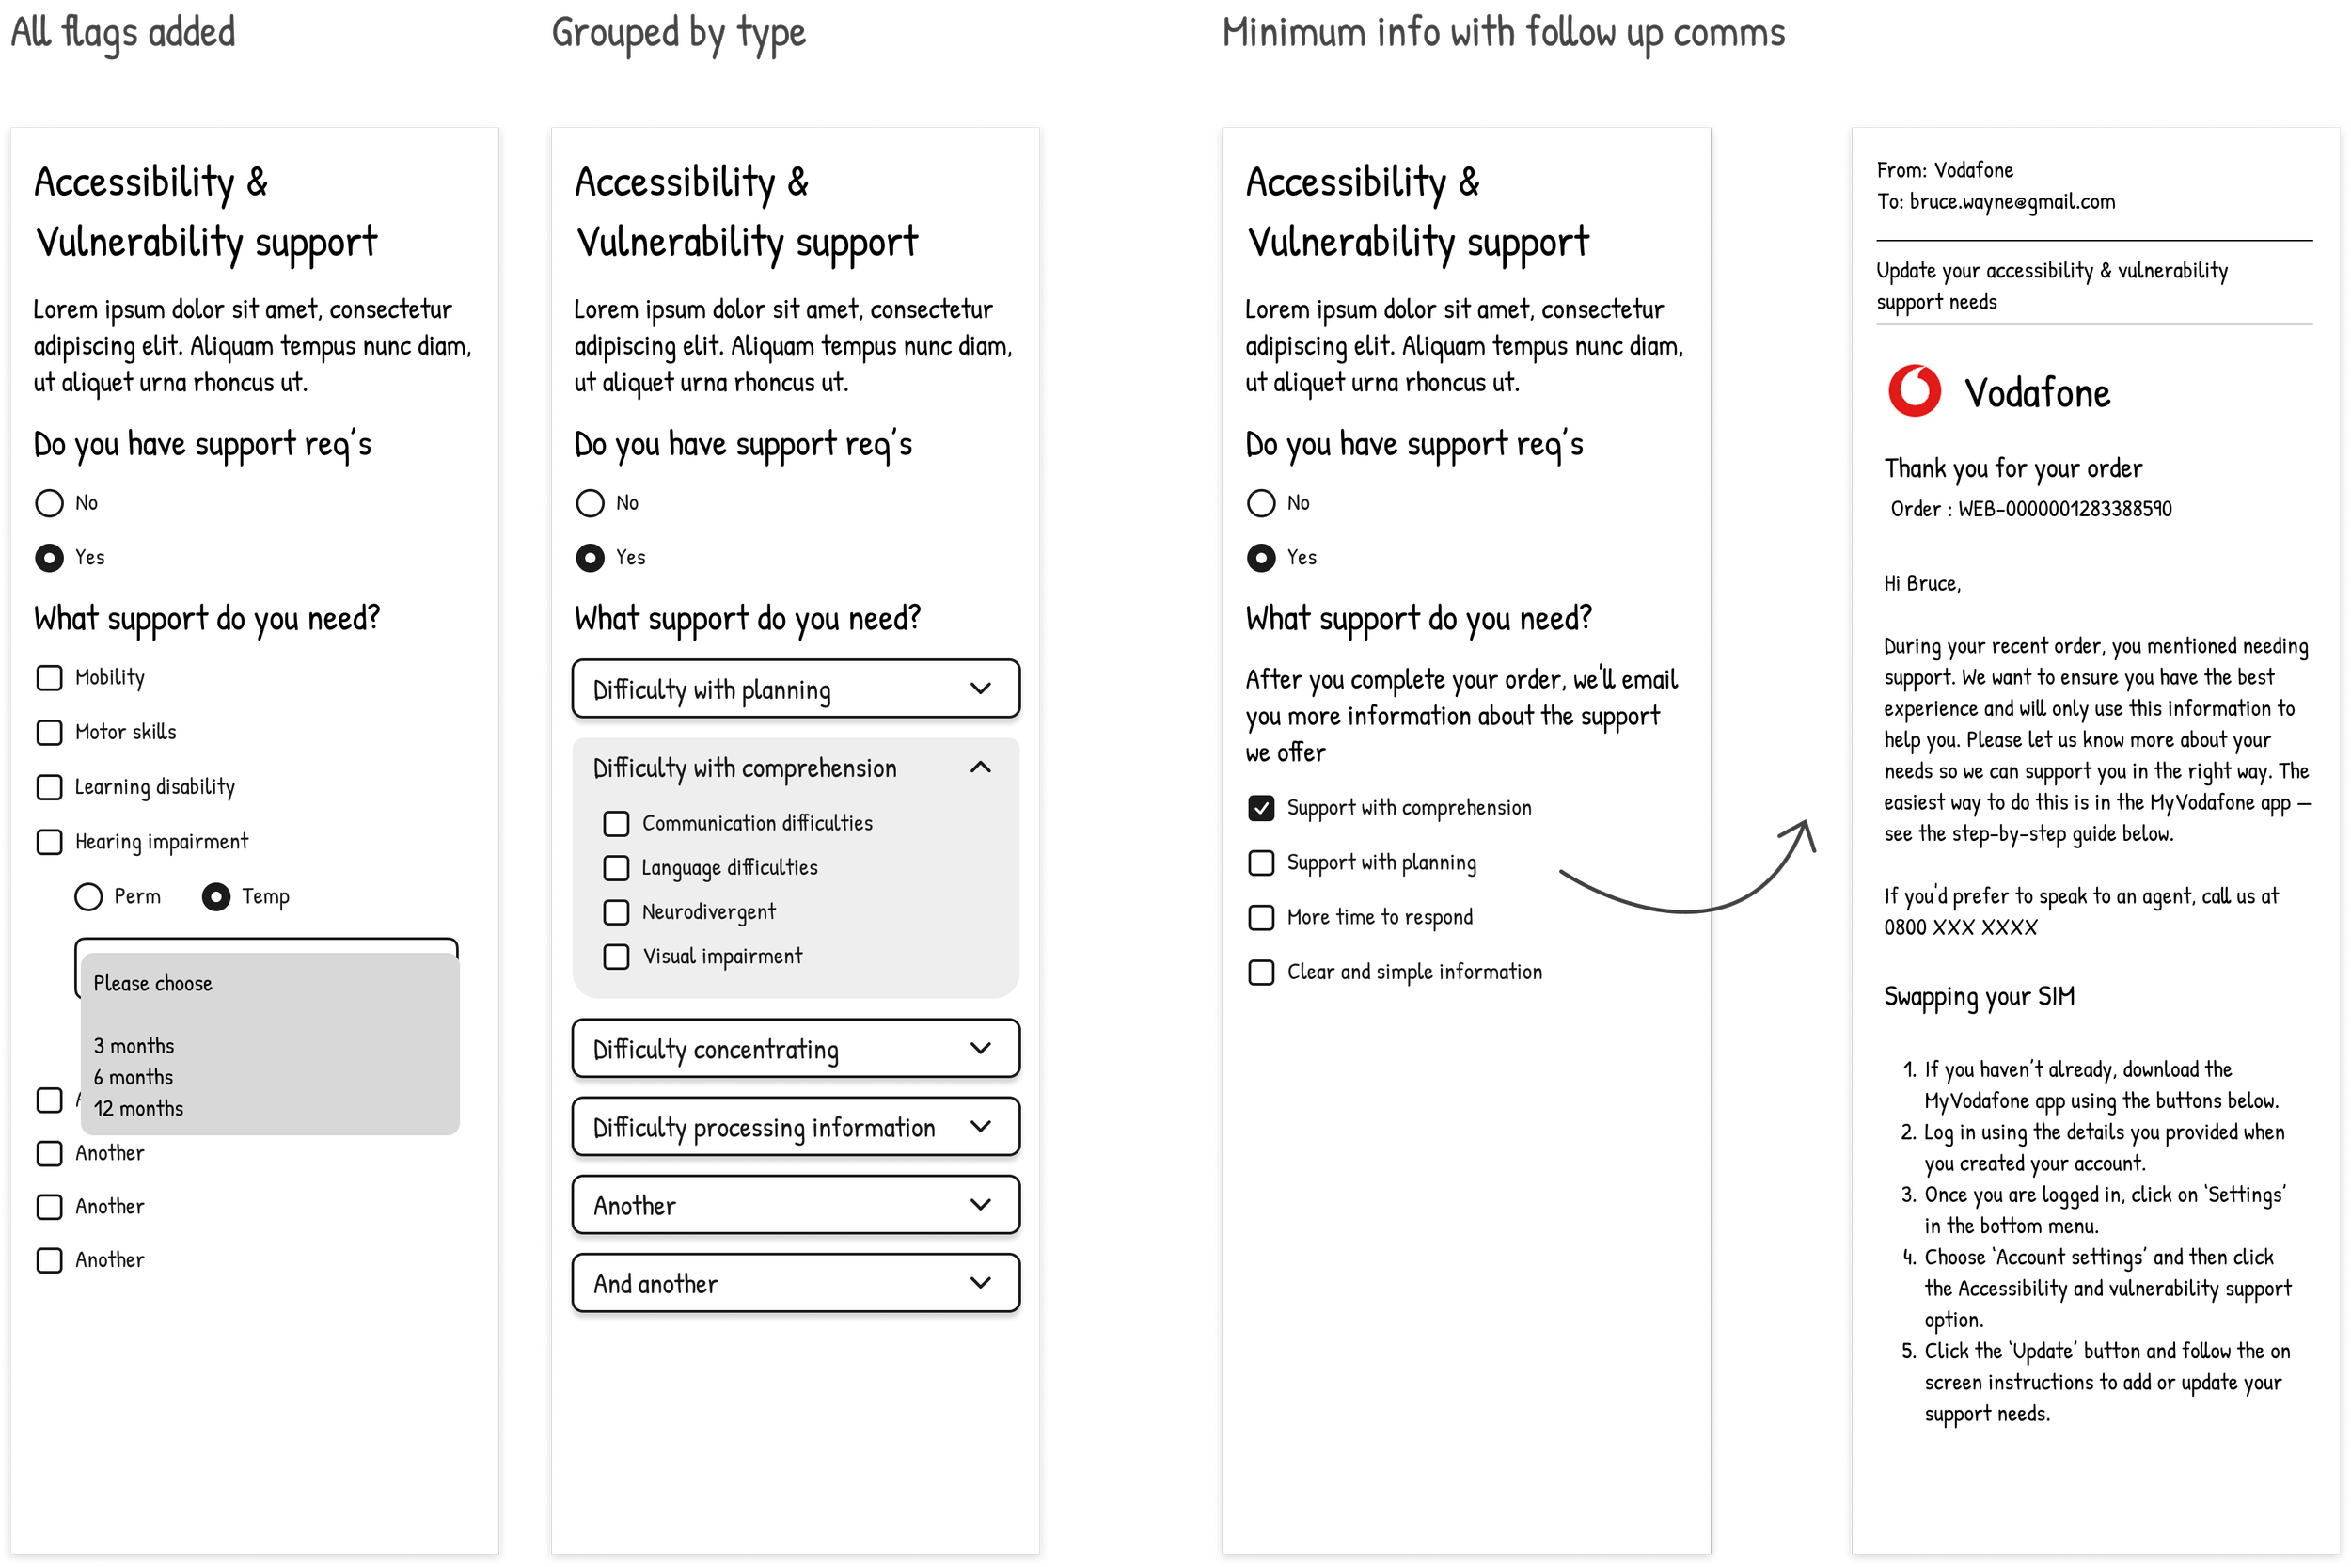The width and height of the screenshot is (2351, 1567).
Task: Uncheck "Support with comprehension" in third panel
Action: (1261, 807)
